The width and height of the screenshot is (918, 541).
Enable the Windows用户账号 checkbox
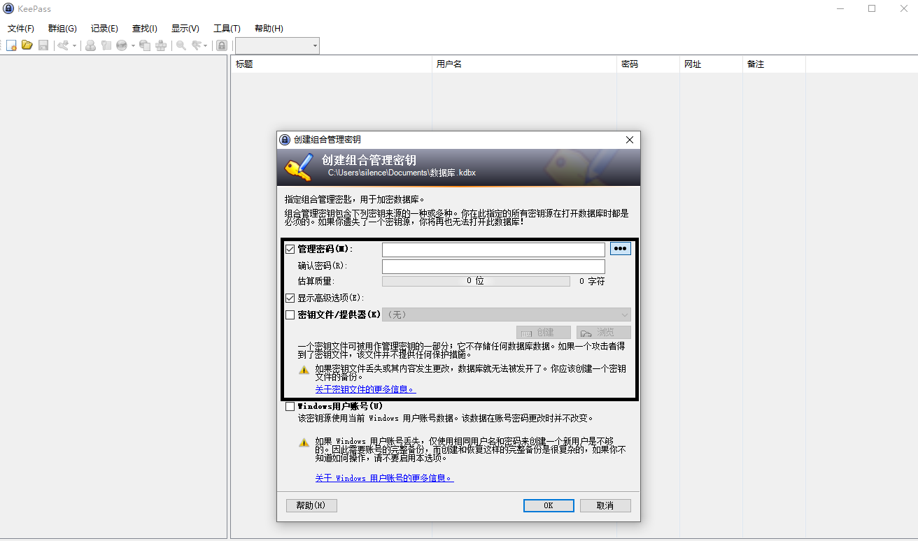tap(290, 406)
